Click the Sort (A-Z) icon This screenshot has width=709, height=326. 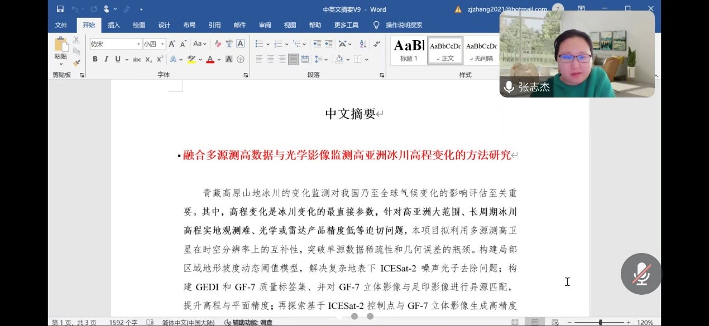(x=363, y=44)
